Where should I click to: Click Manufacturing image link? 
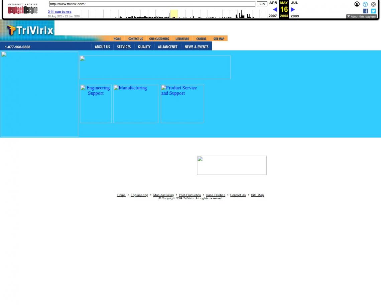136,104
